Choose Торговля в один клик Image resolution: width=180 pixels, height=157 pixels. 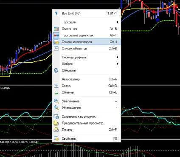(87, 35)
